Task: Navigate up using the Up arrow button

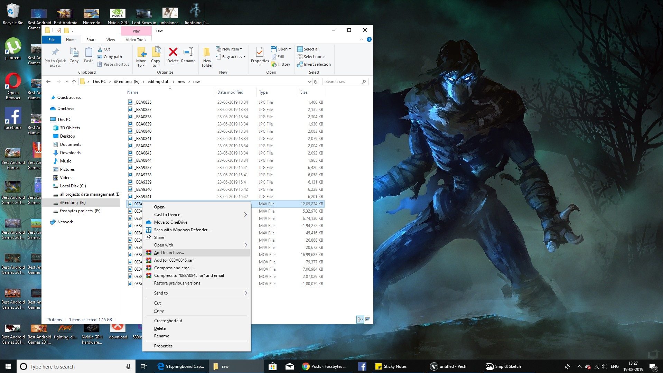Action: [x=74, y=82]
